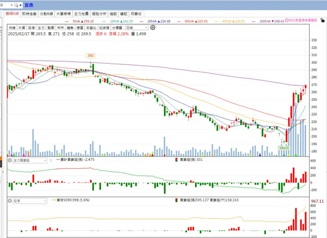Click the 200MA 268.63 legend entry

[x=268, y=21]
